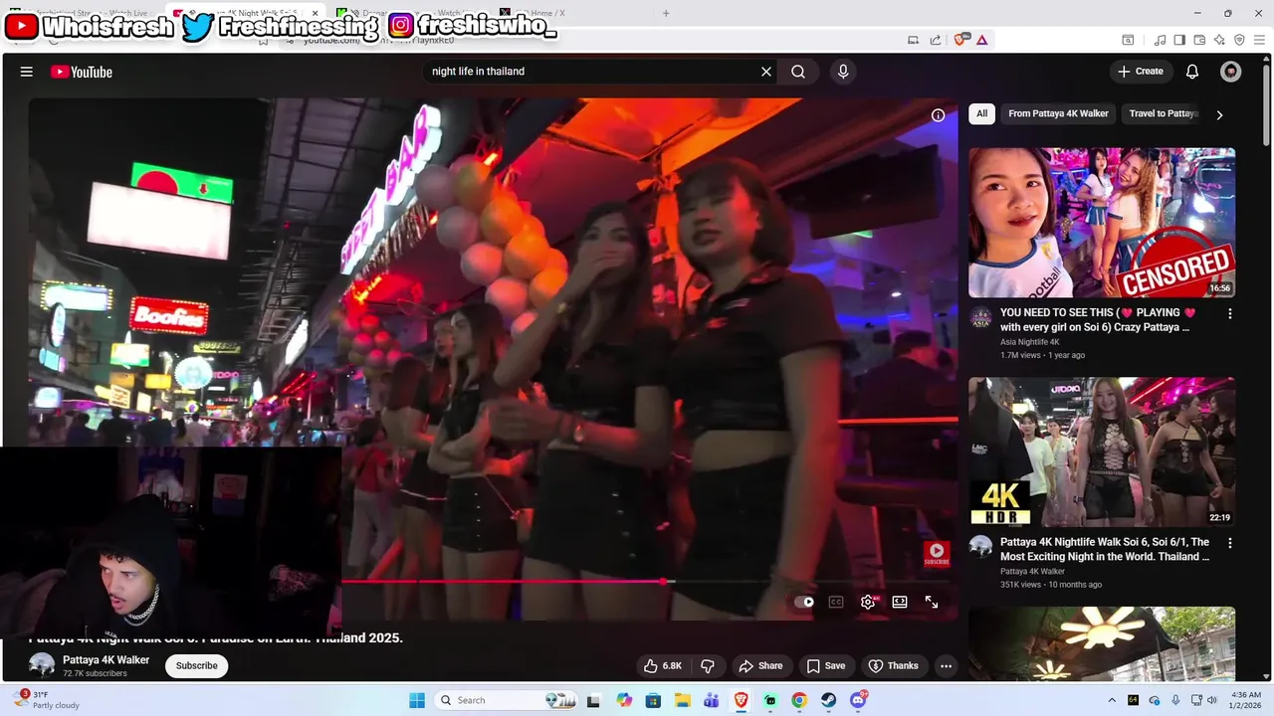Screen dimensions: 1274x716
Task: Dislike the video
Action: 708,666
